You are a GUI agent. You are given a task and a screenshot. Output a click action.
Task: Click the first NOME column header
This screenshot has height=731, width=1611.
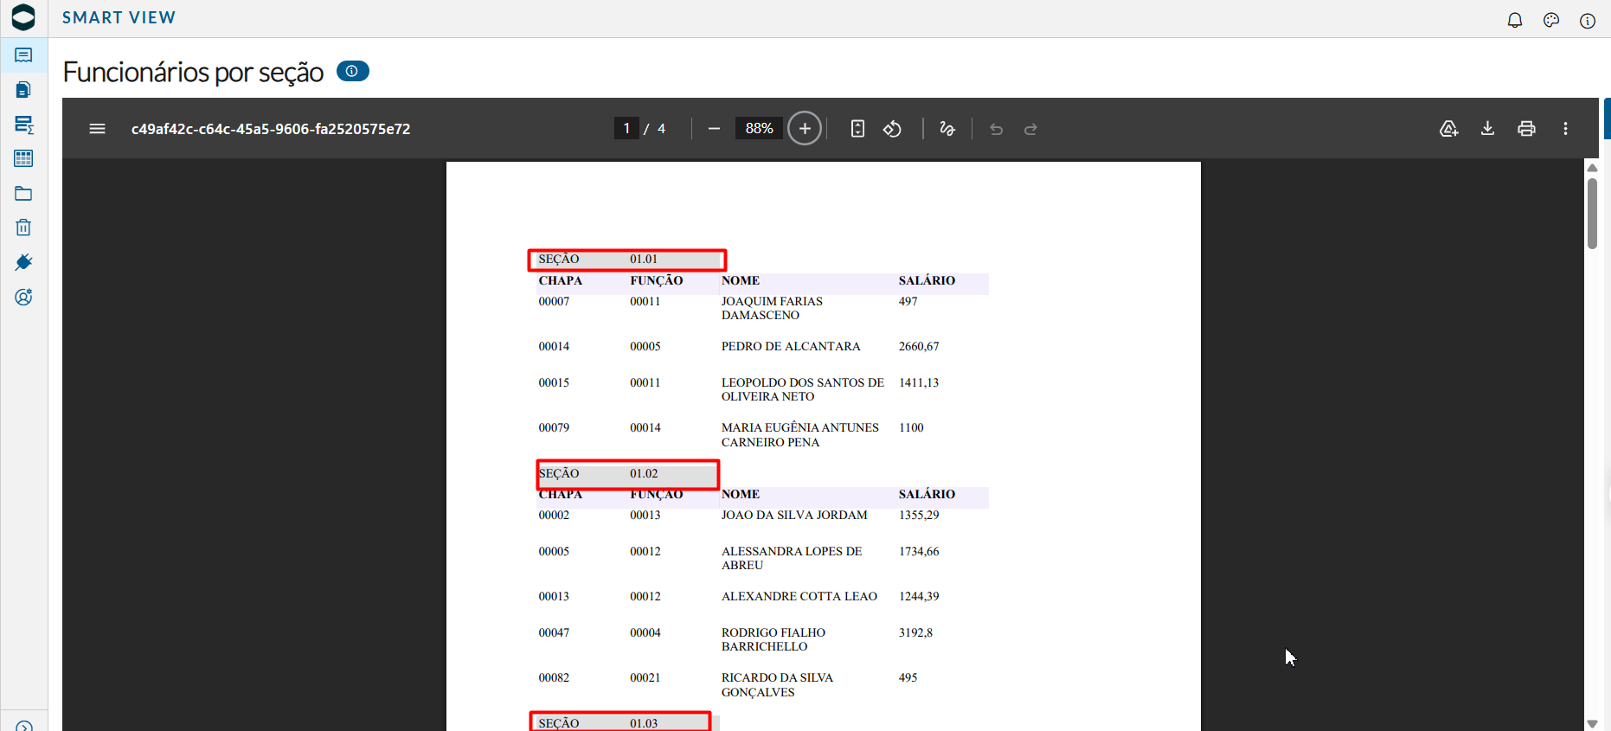[741, 280]
